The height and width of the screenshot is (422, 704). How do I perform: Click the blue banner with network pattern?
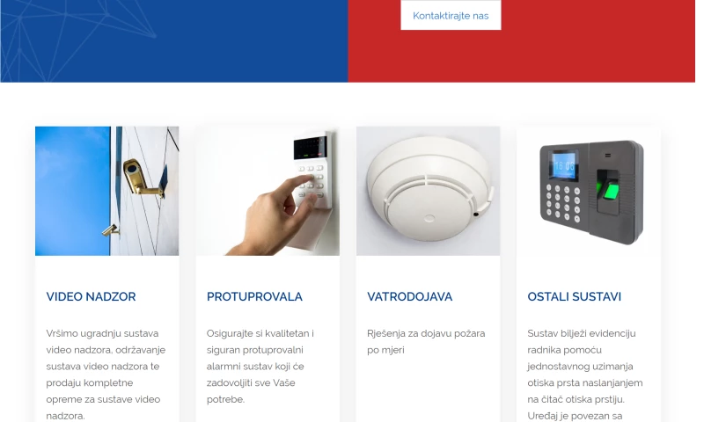click(x=174, y=41)
